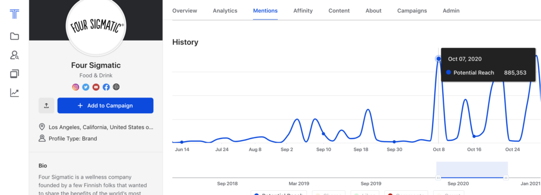Image resolution: width=541 pixels, height=195 pixels.
Task: Click the app logo at sidebar top
Action: (x=14, y=14)
